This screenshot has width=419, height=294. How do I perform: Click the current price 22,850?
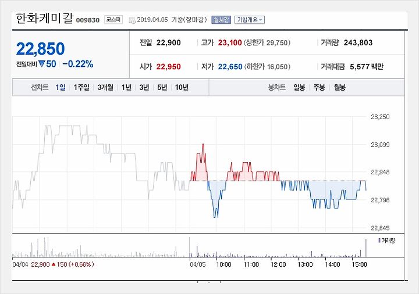(x=40, y=49)
